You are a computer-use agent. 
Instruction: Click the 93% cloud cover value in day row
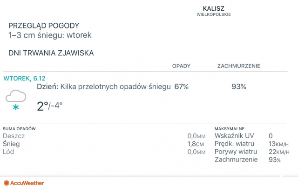(x=239, y=87)
